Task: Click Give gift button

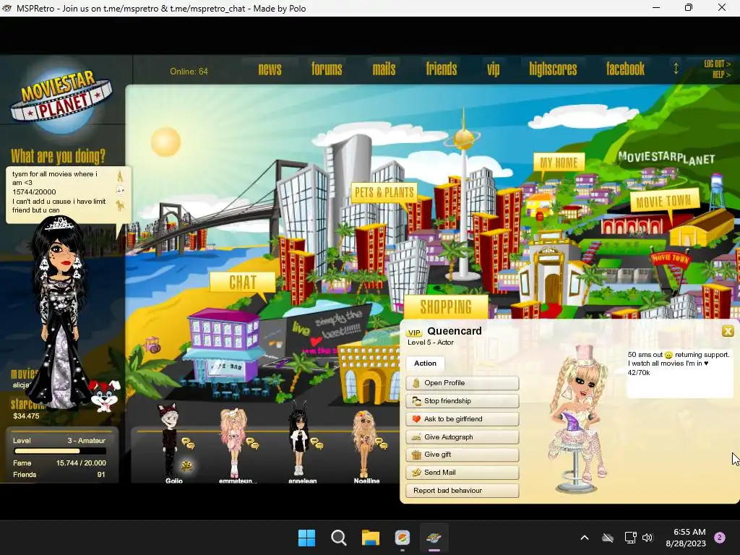Action: click(462, 455)
